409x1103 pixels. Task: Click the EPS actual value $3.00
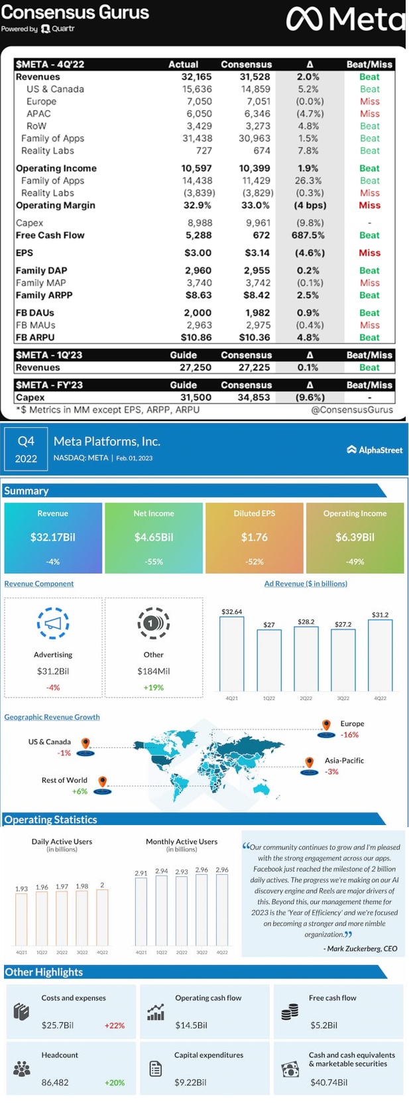(198, 253)
